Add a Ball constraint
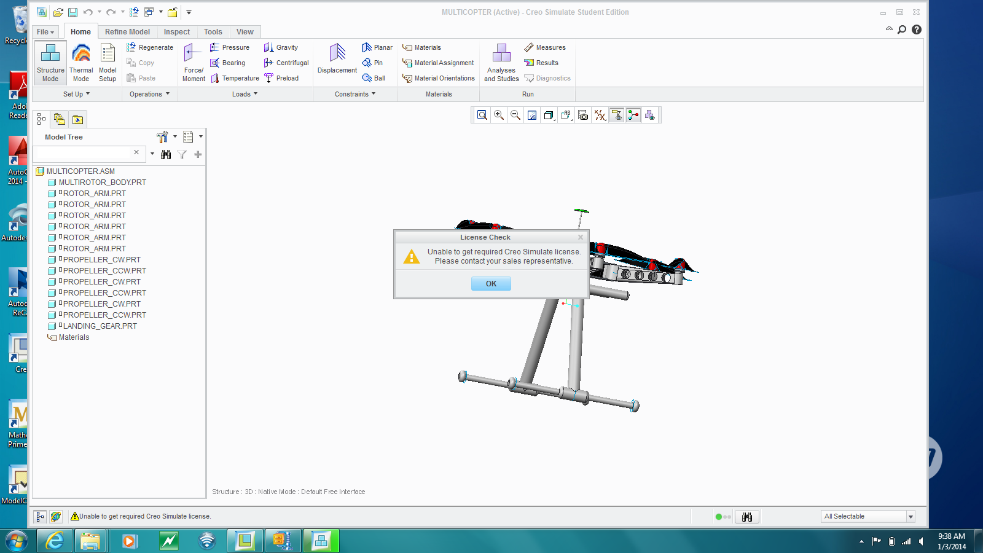The image size is (983, 553). [x=374, y=78]
